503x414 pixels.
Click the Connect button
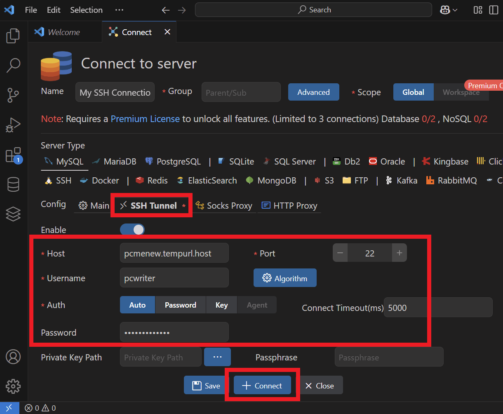pyautogui.click(x=262, y=386)
